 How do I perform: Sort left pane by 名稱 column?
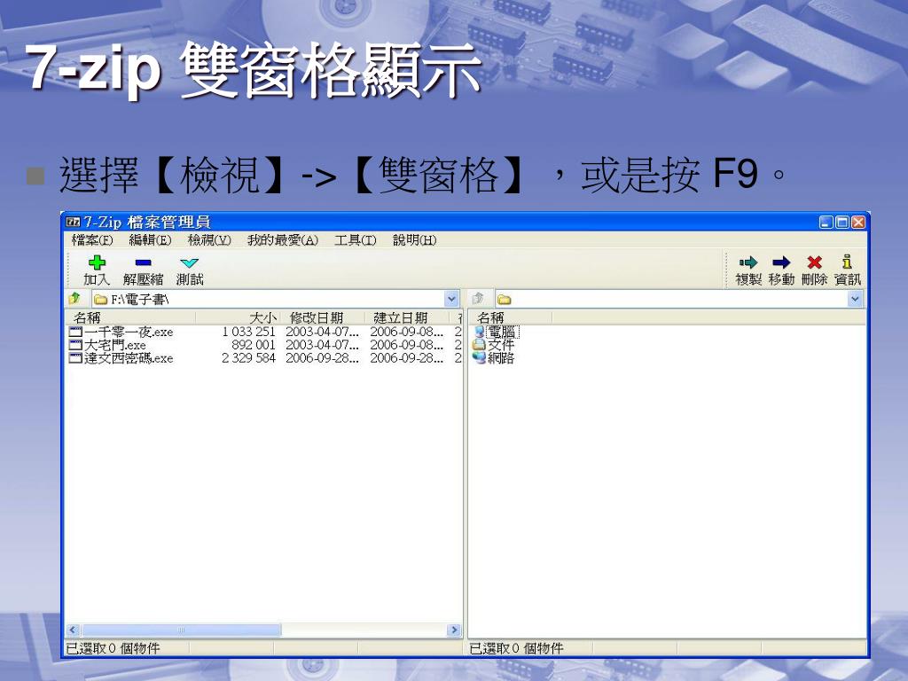tap(131, 317)
